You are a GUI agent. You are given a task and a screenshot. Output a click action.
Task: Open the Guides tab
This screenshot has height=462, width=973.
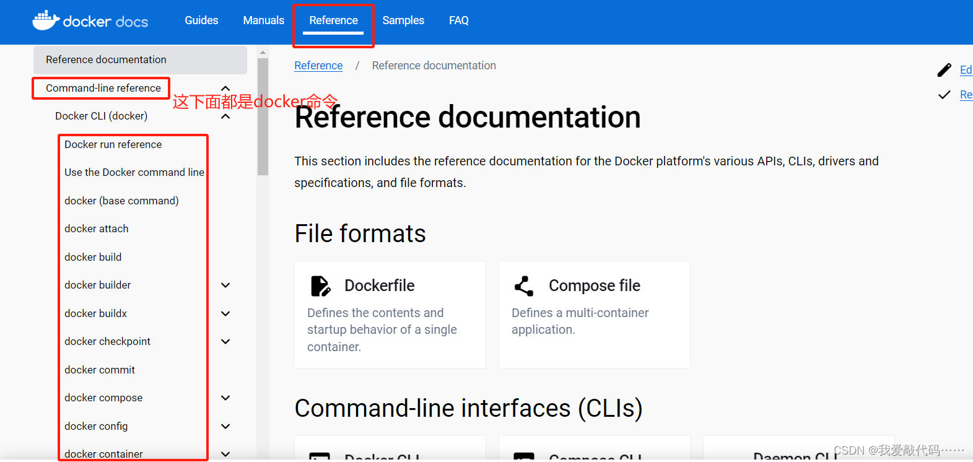click(x=201, y=20)
